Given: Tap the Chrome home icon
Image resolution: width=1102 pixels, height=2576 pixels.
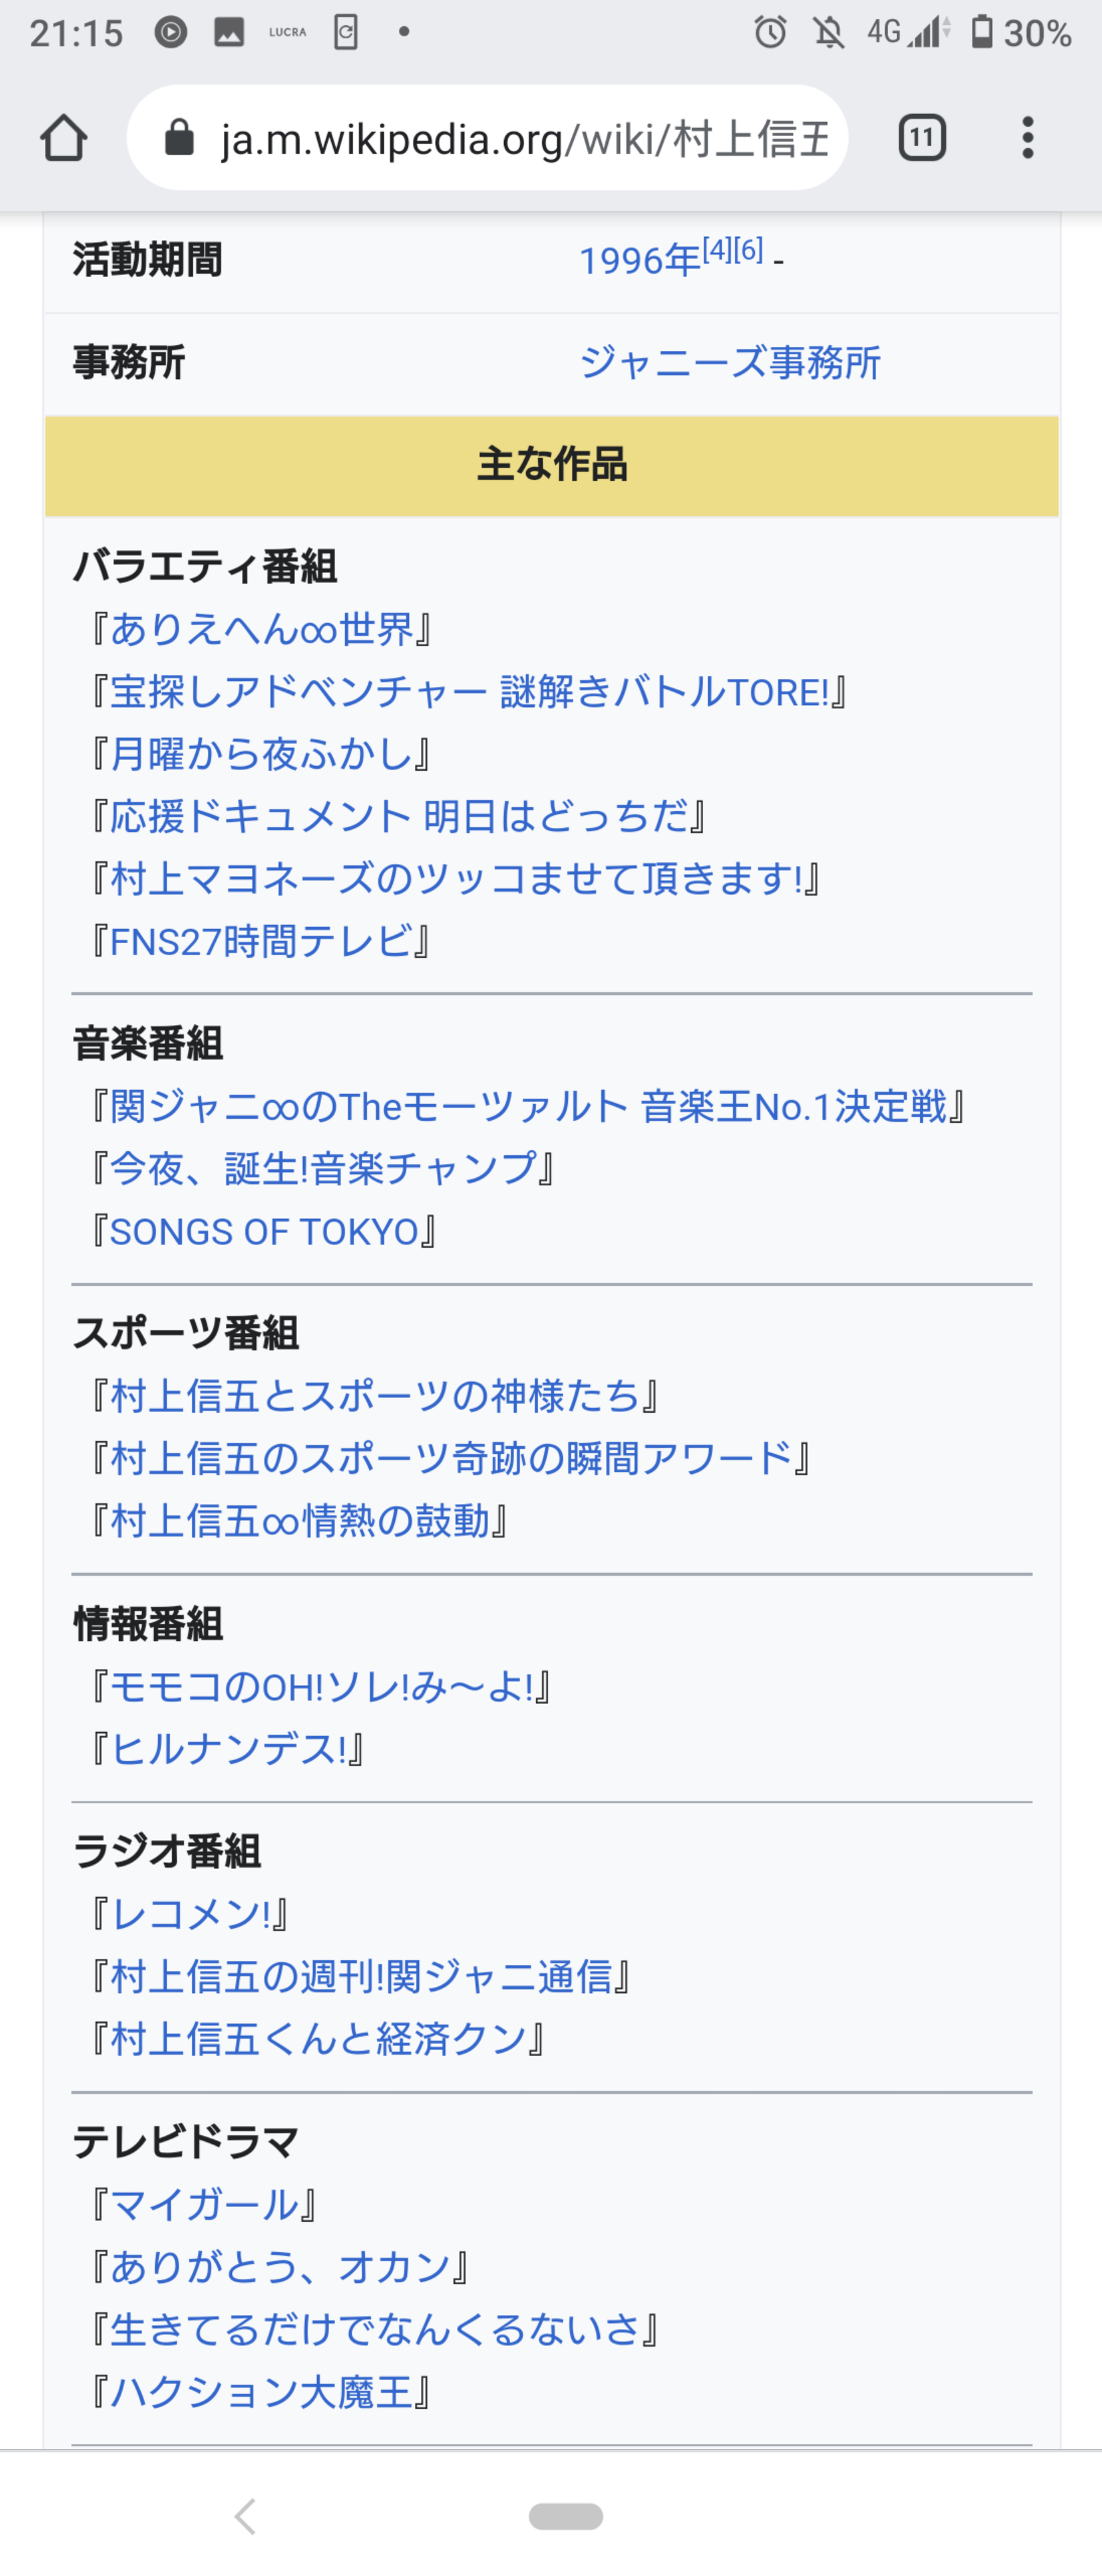Looking at the screenshot, I should [64, 138].
